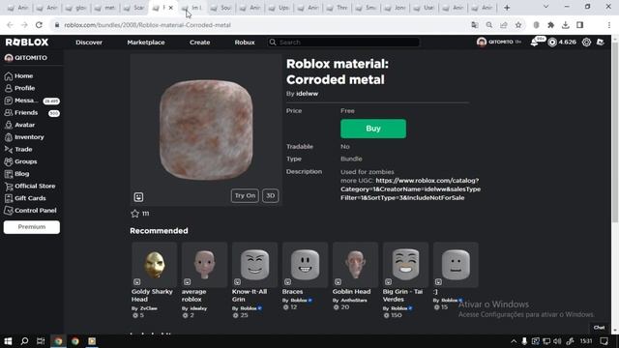Open Goldy Sharky Head item
Image resolution: width=619 pixels, height=348 pixels.
155,280
